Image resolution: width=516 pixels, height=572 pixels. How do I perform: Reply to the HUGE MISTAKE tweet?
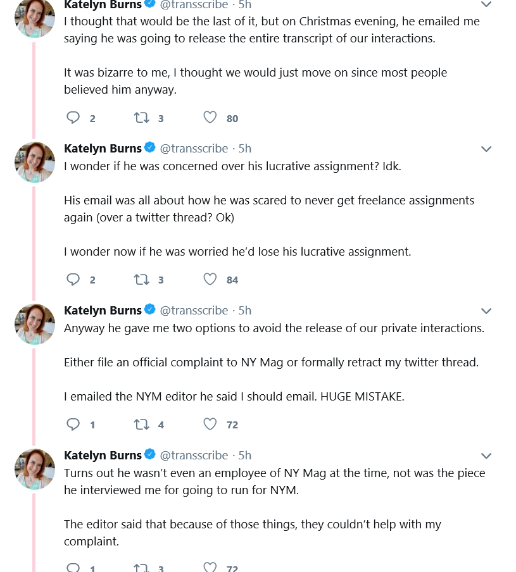click(73, 425)
